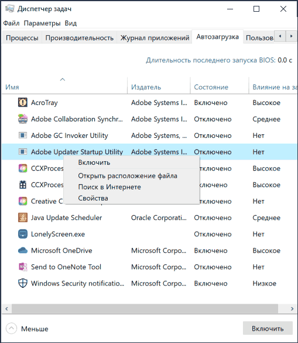298x343 pixels.
Task: Select the Windows Security shield icon
Action: [x=23, y=283]
